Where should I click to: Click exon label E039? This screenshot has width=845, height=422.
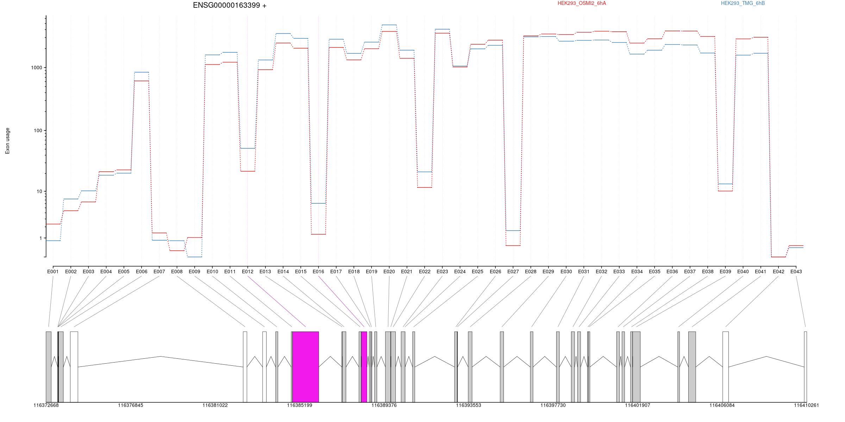(x=725, y=271)
